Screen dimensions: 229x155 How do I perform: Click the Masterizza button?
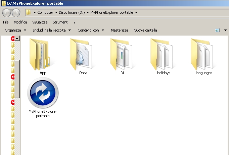pos(119,30)
